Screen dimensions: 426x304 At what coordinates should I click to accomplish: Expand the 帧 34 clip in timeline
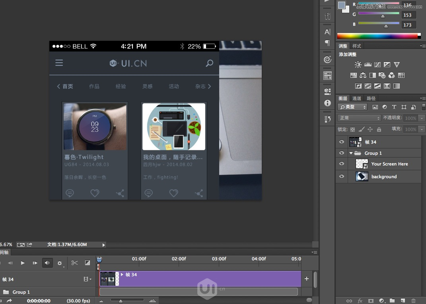coord(122,274)
